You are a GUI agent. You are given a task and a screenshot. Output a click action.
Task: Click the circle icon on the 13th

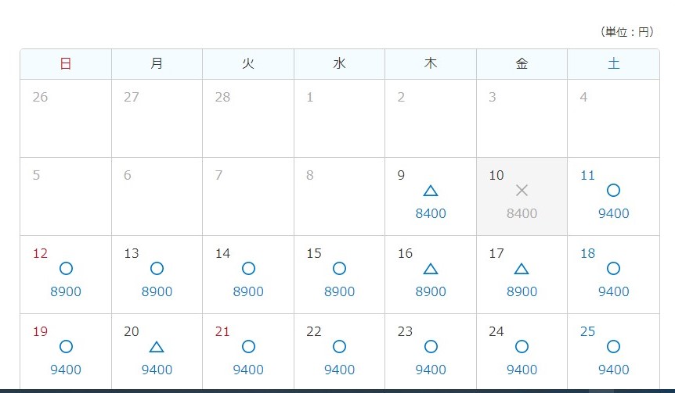pos(157,269)
